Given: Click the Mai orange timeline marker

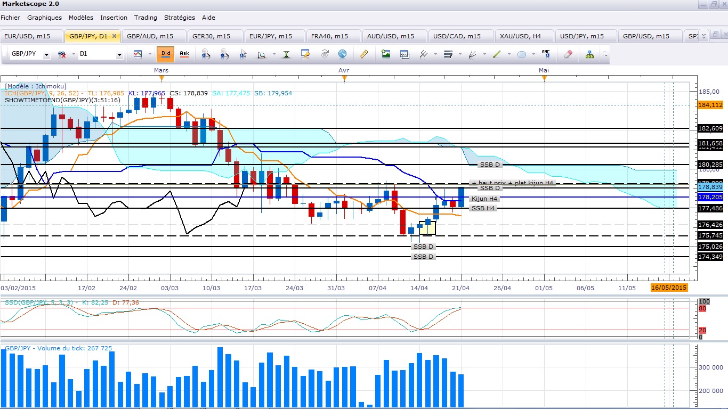Looking at the screenshot, I should coord(544,79).
